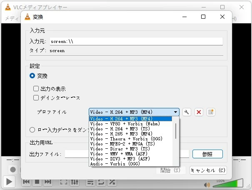Click the 参照 browse button
Screen dimensions: 252x190
click(x=207, y=154)
